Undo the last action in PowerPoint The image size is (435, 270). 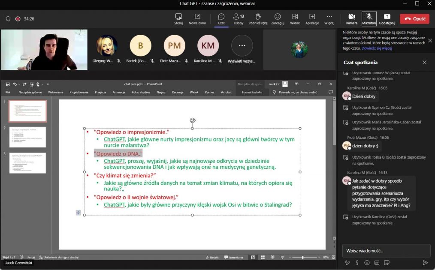(15, 84)
